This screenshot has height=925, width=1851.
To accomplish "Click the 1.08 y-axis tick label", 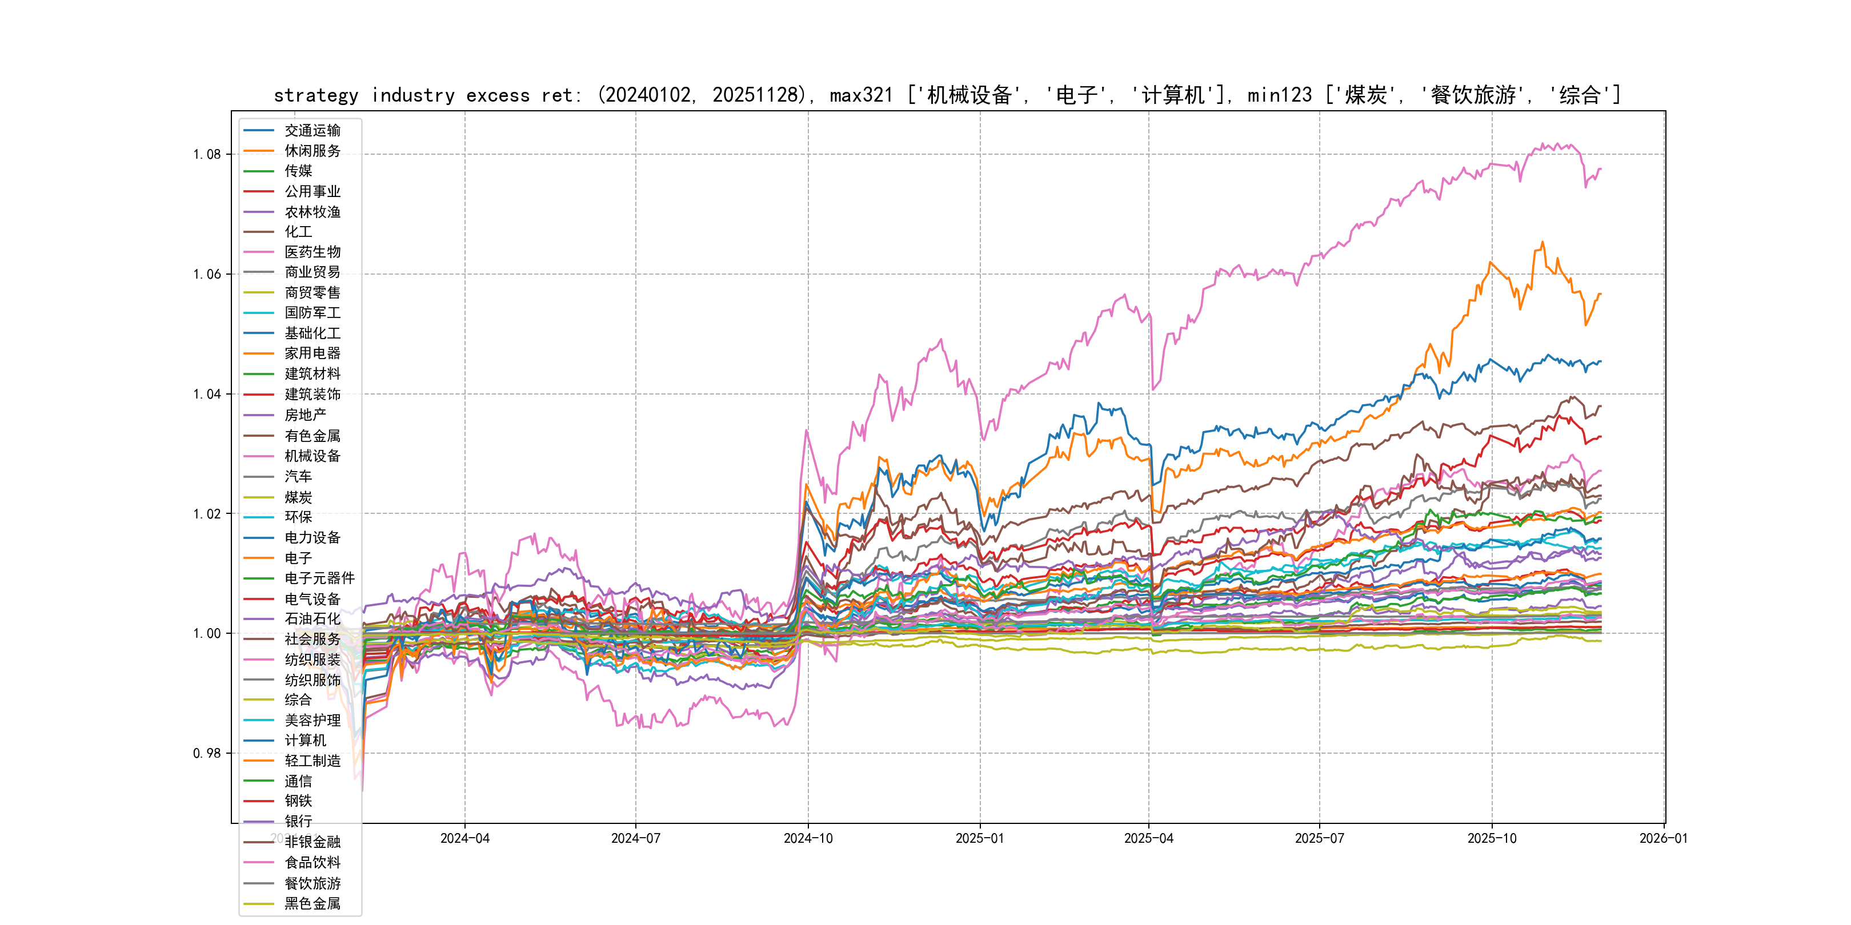I will click(x=207, y=154).
